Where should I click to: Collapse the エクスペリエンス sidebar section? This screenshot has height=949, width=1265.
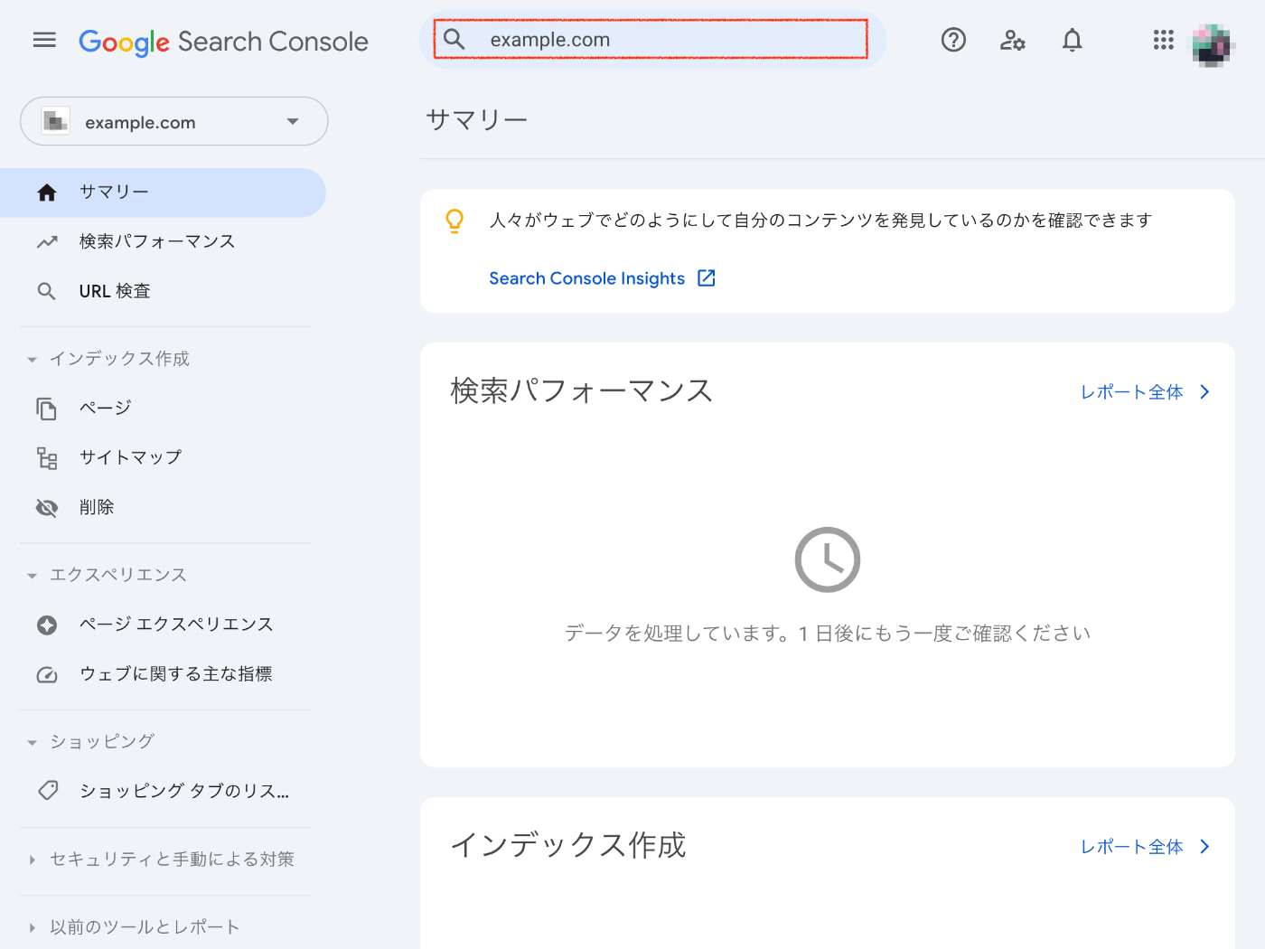tap(107, 575)
